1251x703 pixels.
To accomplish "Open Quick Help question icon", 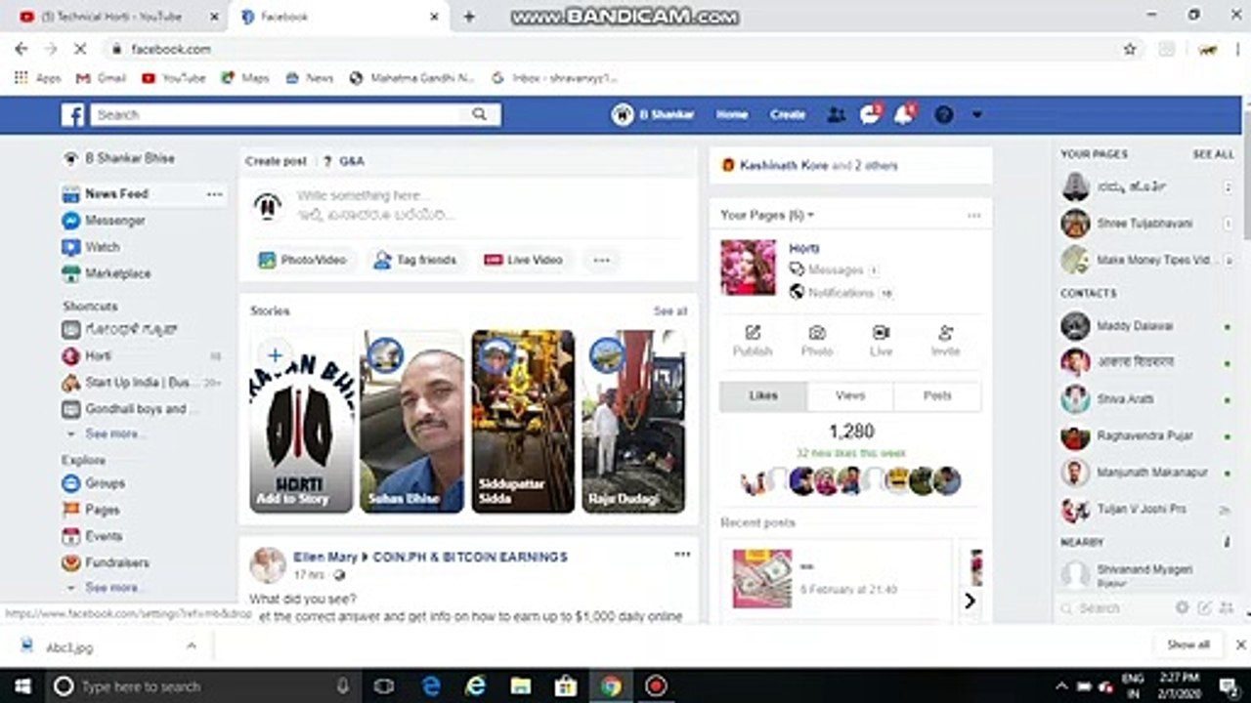I will (943, 114).
